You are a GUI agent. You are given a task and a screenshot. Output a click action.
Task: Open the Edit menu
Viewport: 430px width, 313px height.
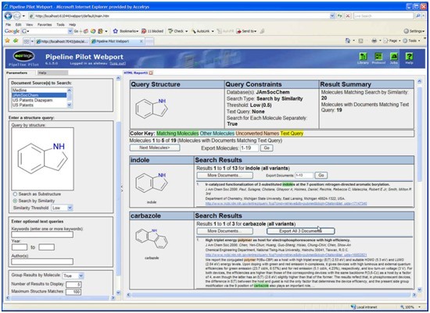pos(18,24)
